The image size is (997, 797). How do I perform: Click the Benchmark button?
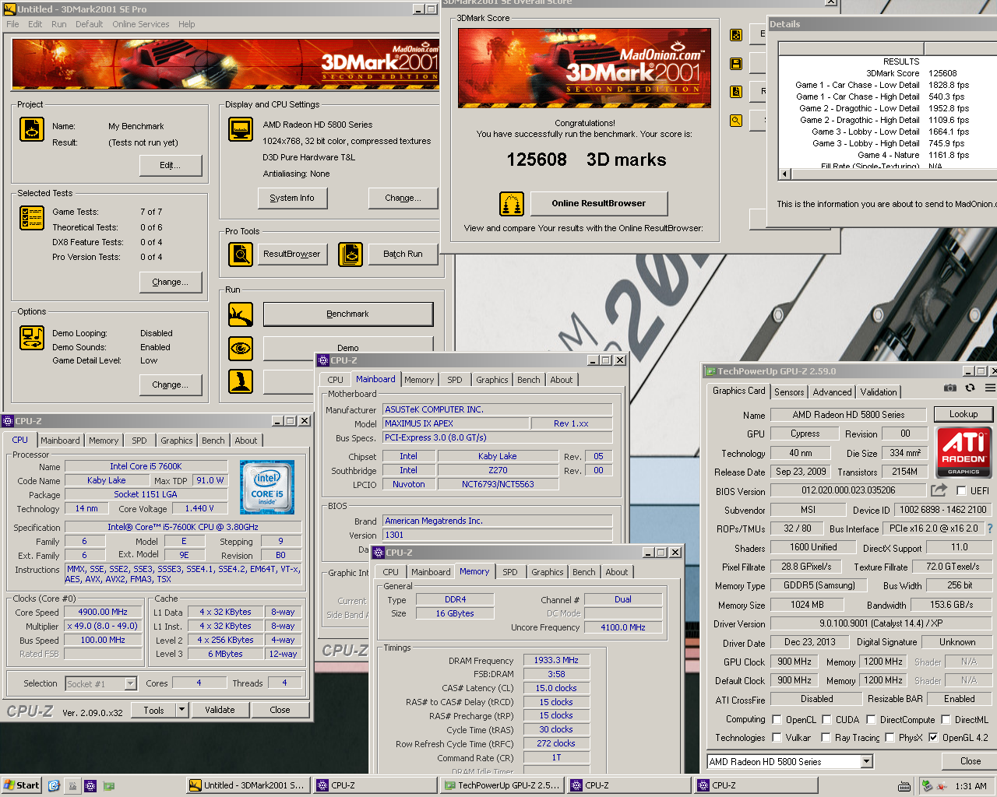pos(347,314)
